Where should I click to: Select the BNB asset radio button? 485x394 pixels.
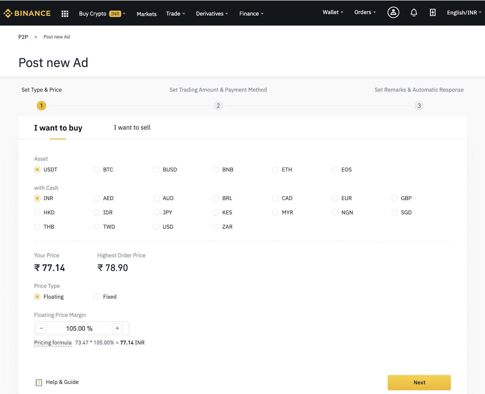(x=216, y=169)
